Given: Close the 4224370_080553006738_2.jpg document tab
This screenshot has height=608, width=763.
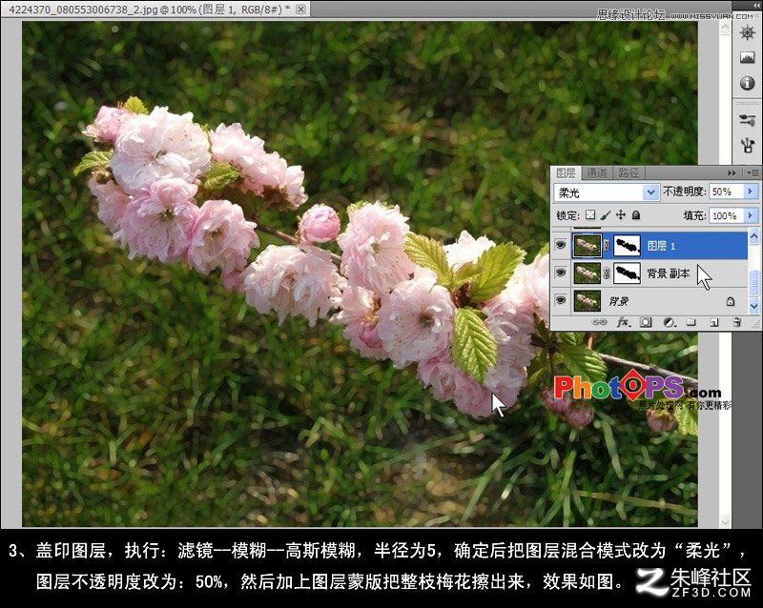Looking at the screenshot, I should pyautogui.click(x=301, y=9).
